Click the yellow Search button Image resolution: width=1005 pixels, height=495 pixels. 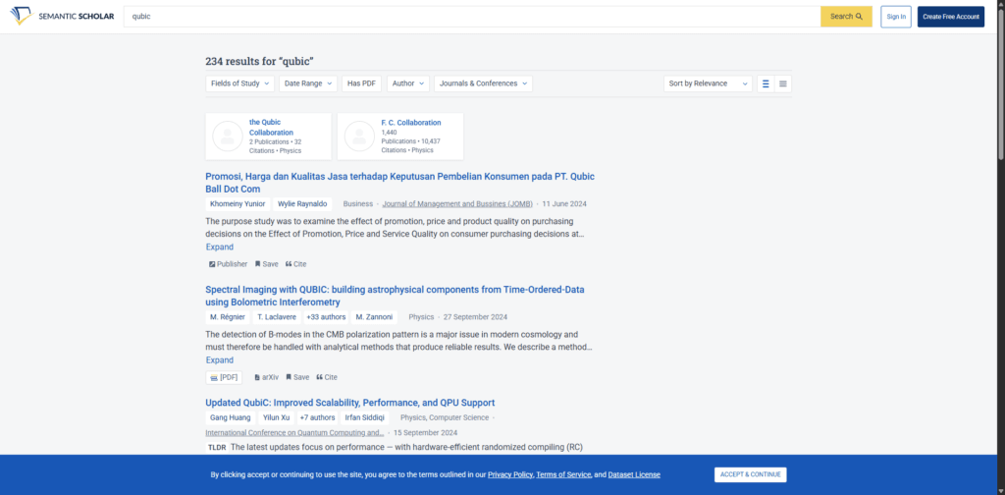pos(846,17)
